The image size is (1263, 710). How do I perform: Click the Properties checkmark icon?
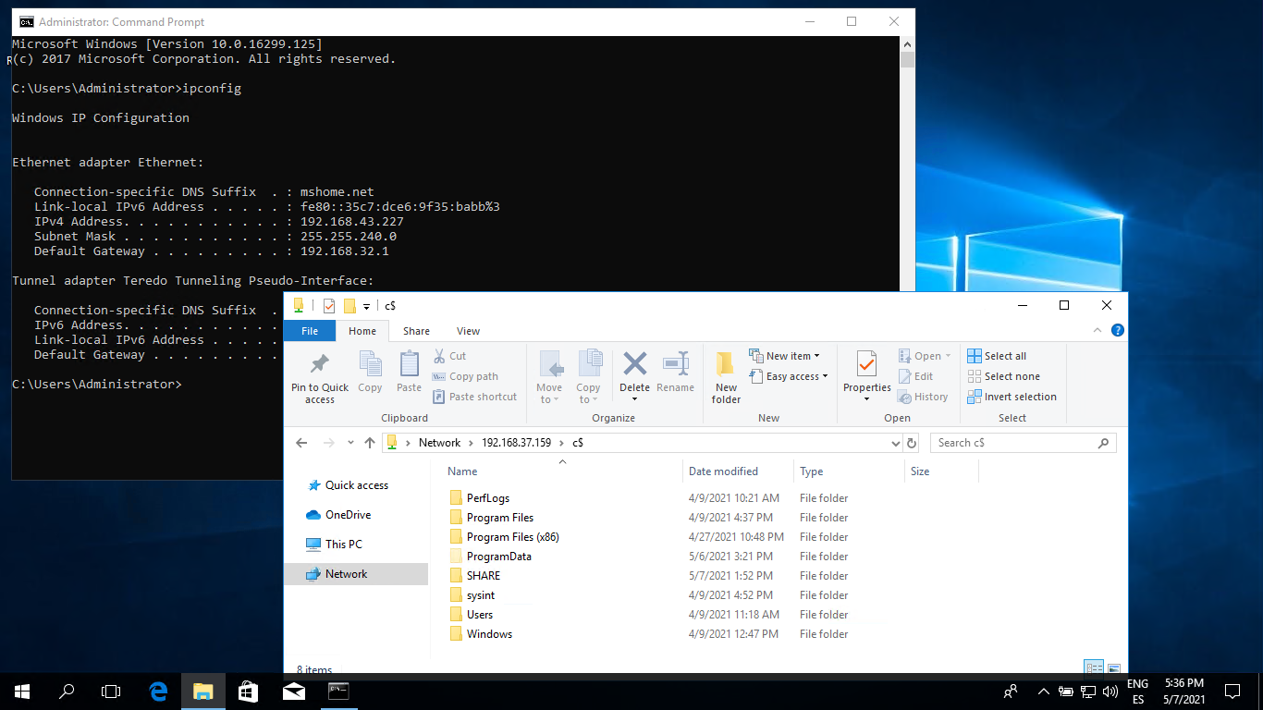click(x=866, y=364)
